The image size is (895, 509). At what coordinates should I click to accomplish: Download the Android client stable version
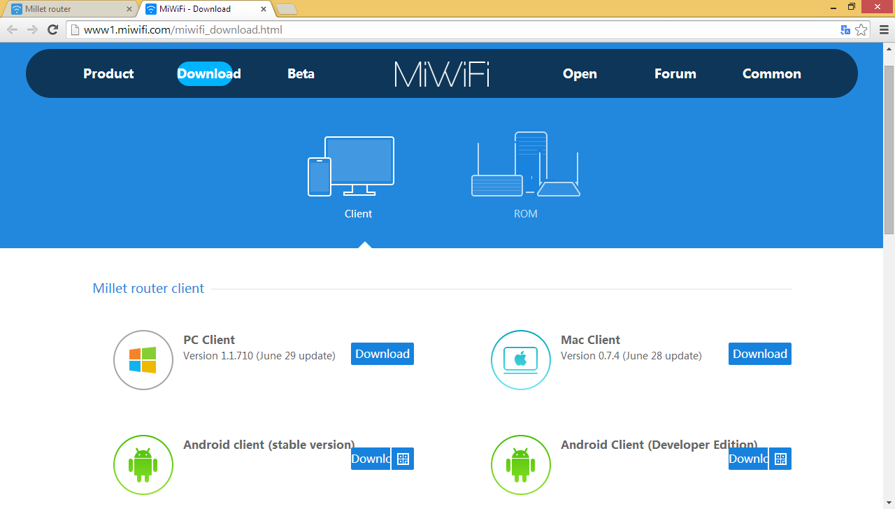click(x=371, y=459)
